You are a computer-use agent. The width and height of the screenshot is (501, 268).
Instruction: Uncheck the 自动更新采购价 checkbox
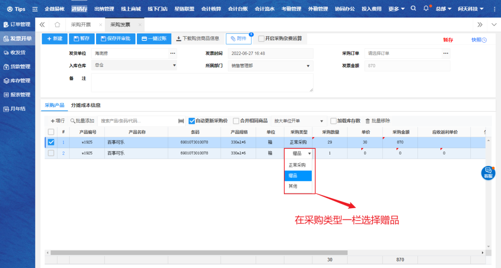[192, 121]
